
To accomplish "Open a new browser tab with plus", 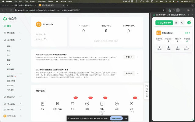I will tap(68, 5).
